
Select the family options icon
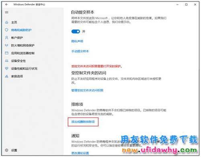click(6, 76)
